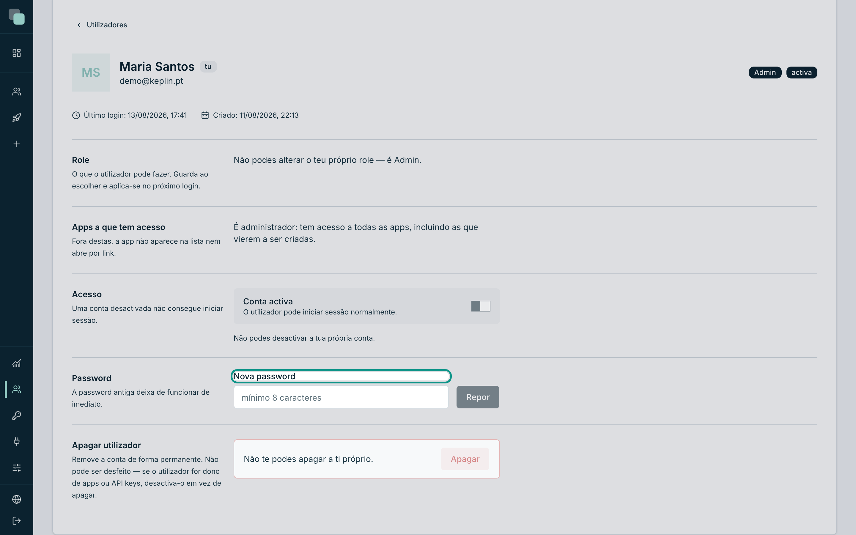Focus the Nova password input field
The height and width of the screenshot is (535, 856).
click(x=341, y=397)
